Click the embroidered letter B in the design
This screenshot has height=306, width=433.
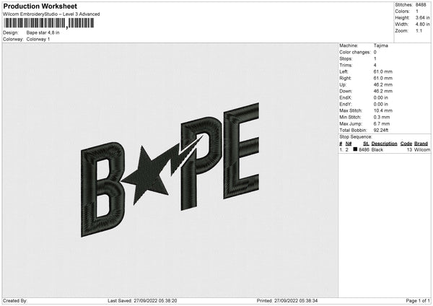[102, 189]
